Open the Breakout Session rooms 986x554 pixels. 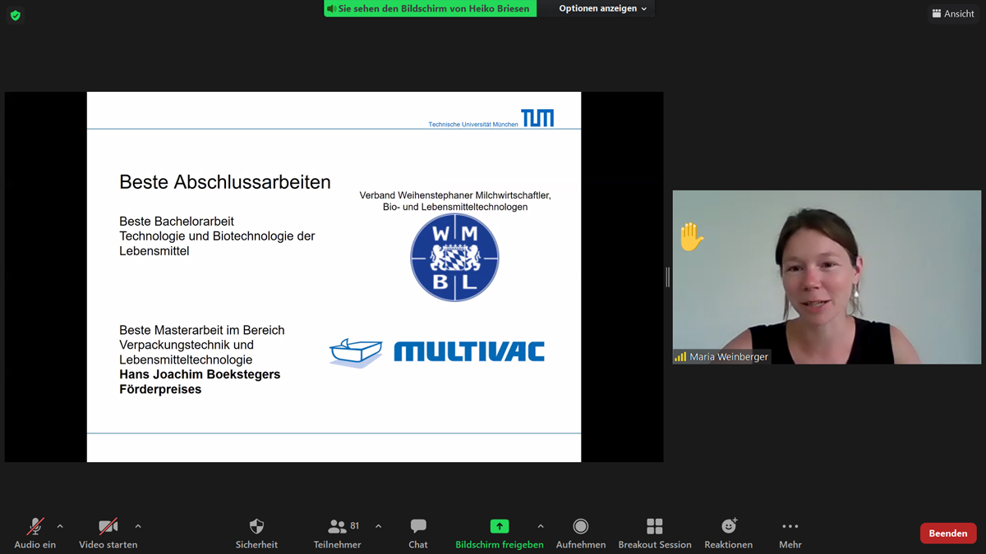click(655, 533)
